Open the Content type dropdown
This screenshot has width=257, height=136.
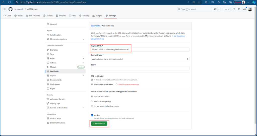pos(140,59)
